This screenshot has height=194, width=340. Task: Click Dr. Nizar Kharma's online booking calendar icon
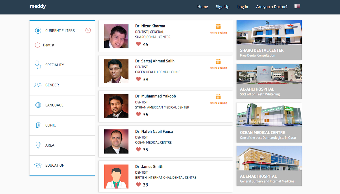pos(218,26)
